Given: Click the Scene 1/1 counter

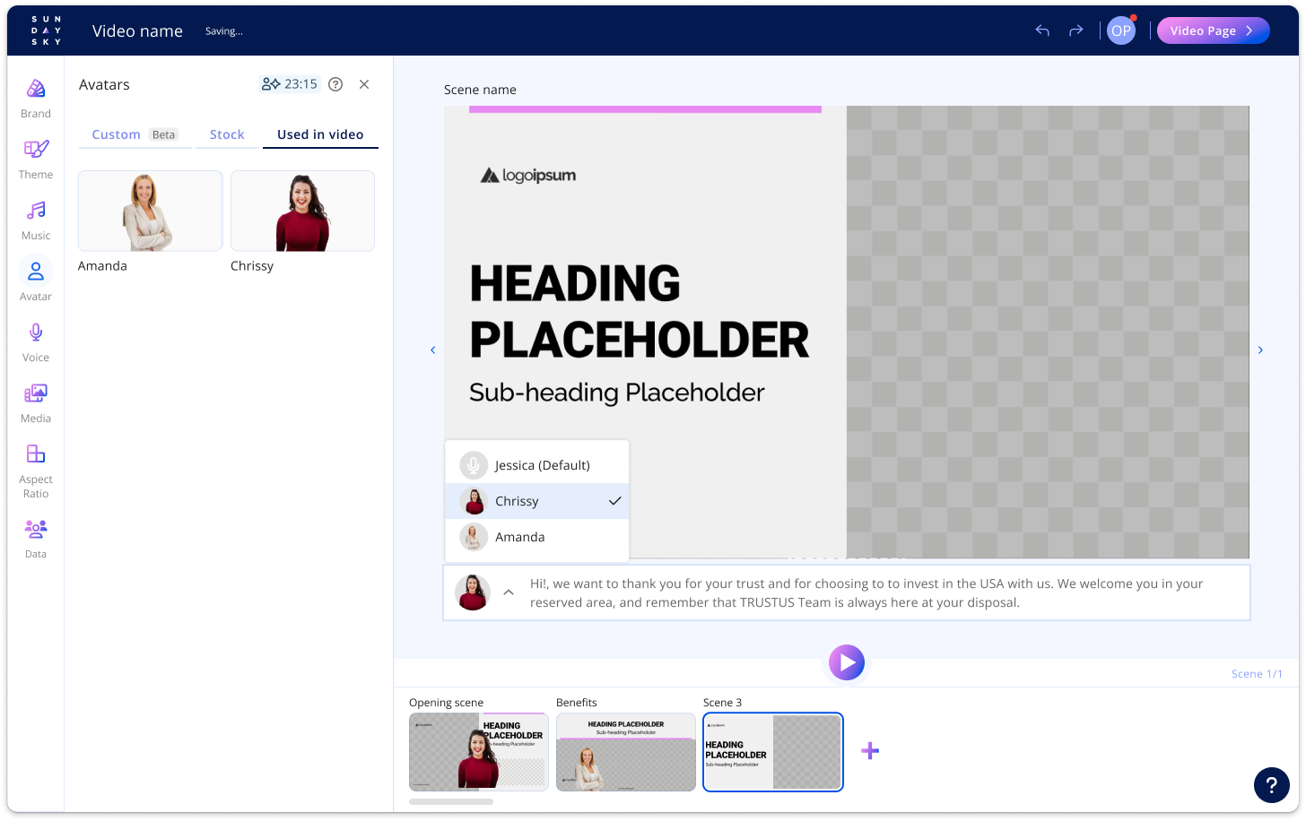Looking at the screenshot, I should 1257,674.
